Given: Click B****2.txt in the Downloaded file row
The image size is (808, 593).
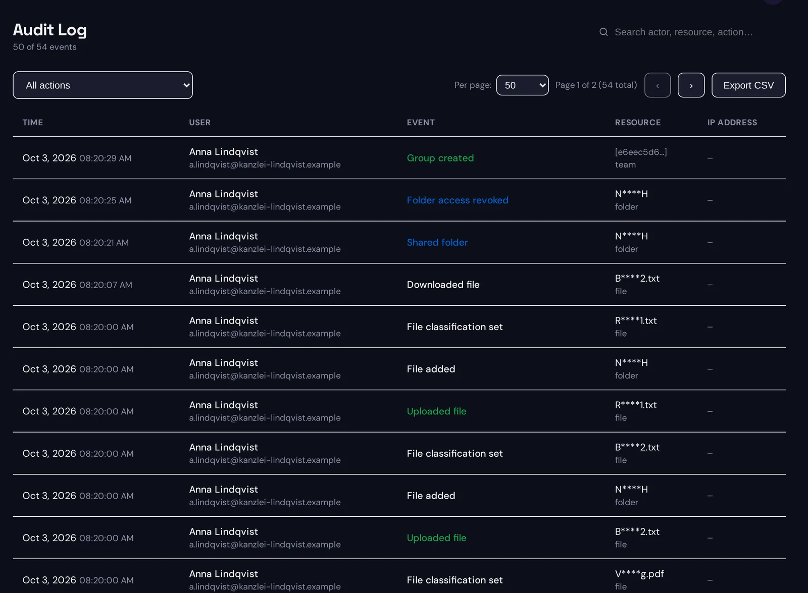Looking at the screenshot, I should [x=637, y=279].
